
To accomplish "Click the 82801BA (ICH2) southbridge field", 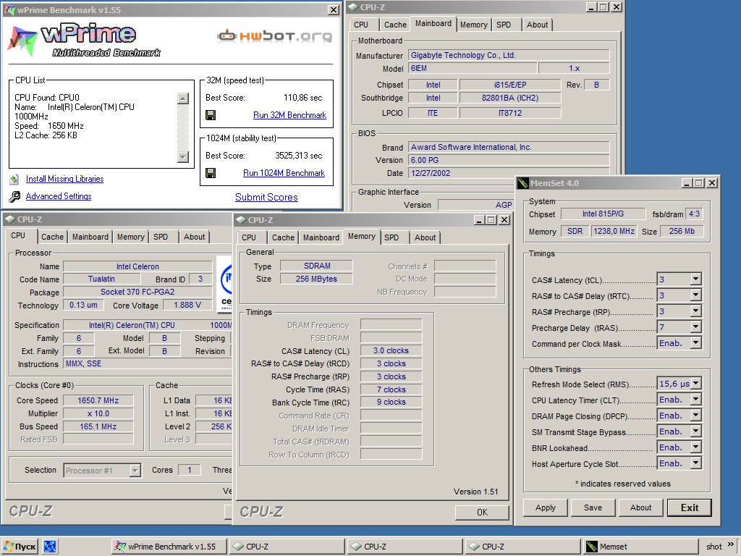I will point(510,98).
